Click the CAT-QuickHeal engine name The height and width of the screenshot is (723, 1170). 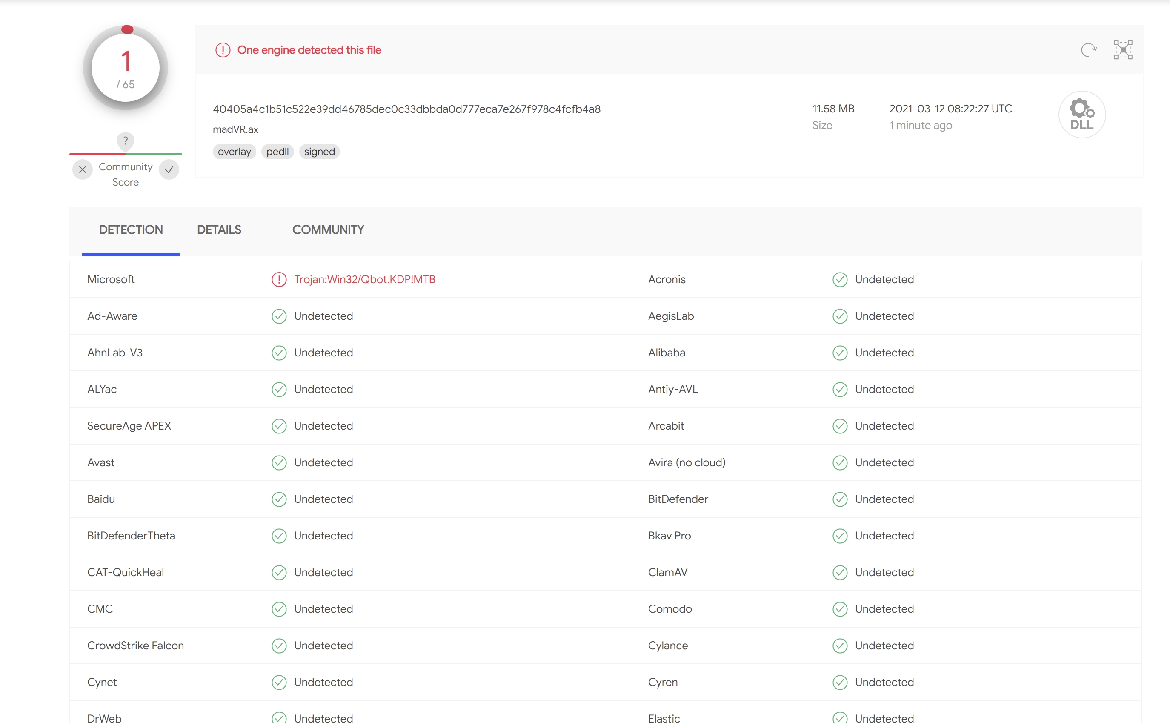pos(125,572)
